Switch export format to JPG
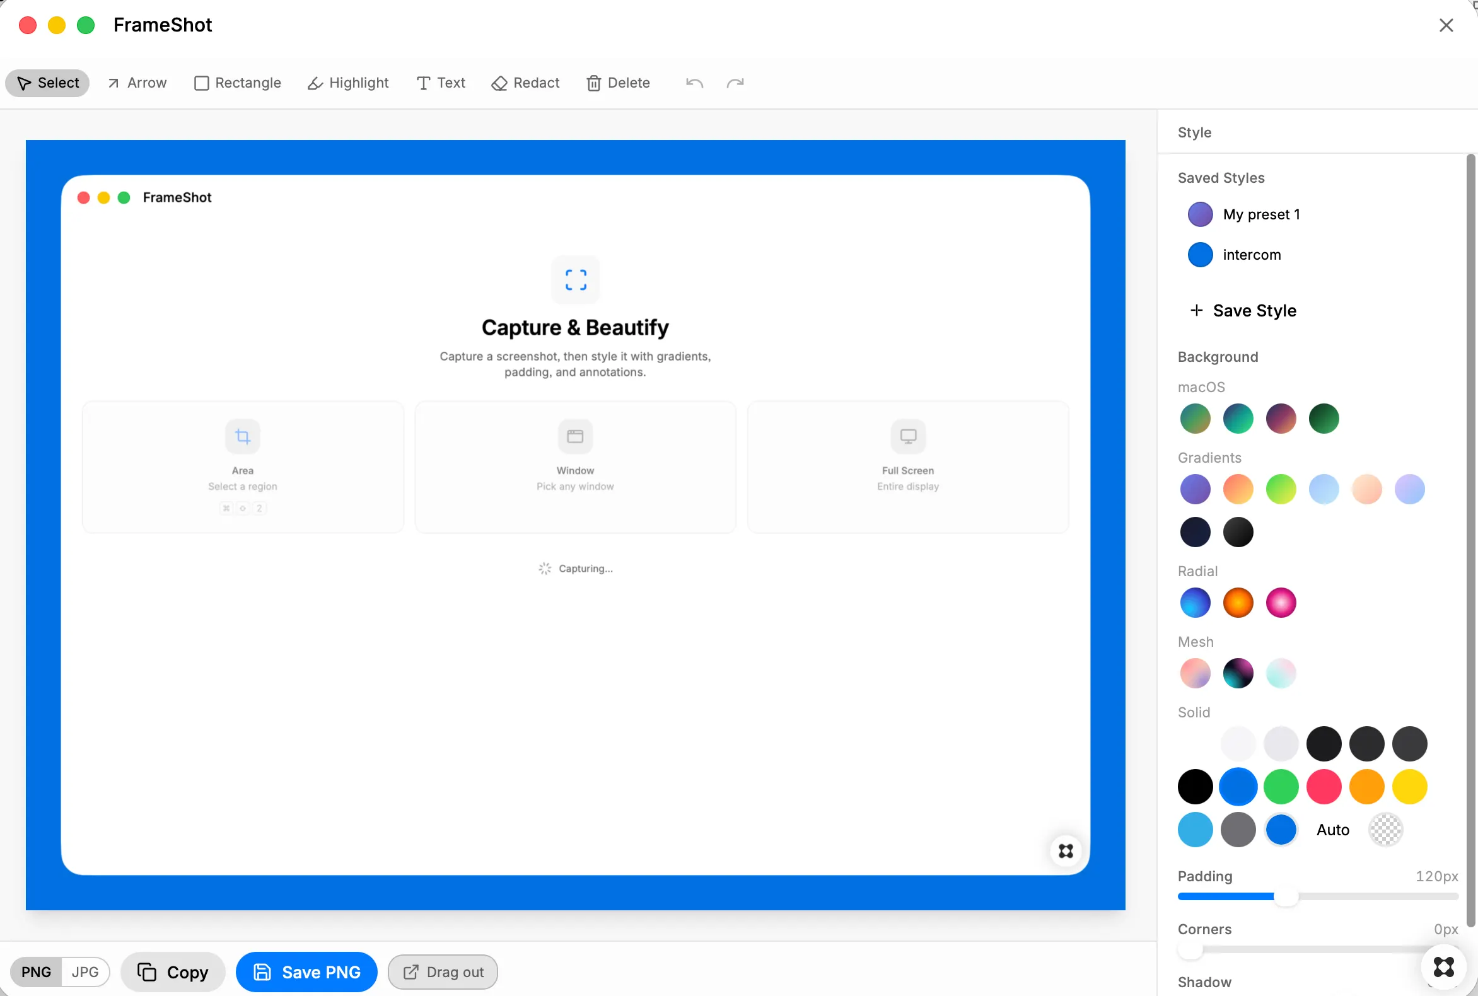1478x996 pixels. (85, 972)
